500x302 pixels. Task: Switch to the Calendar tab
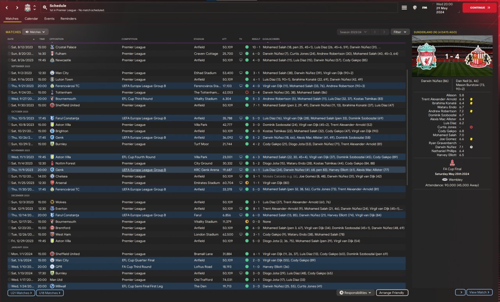coord(31,19)
